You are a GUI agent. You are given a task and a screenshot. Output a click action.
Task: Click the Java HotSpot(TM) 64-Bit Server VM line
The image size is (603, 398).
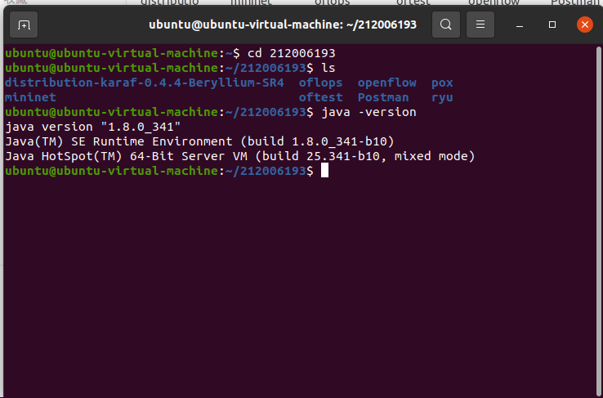pos(240,156)
